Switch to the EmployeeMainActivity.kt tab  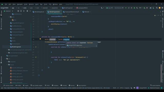(72, 12)
